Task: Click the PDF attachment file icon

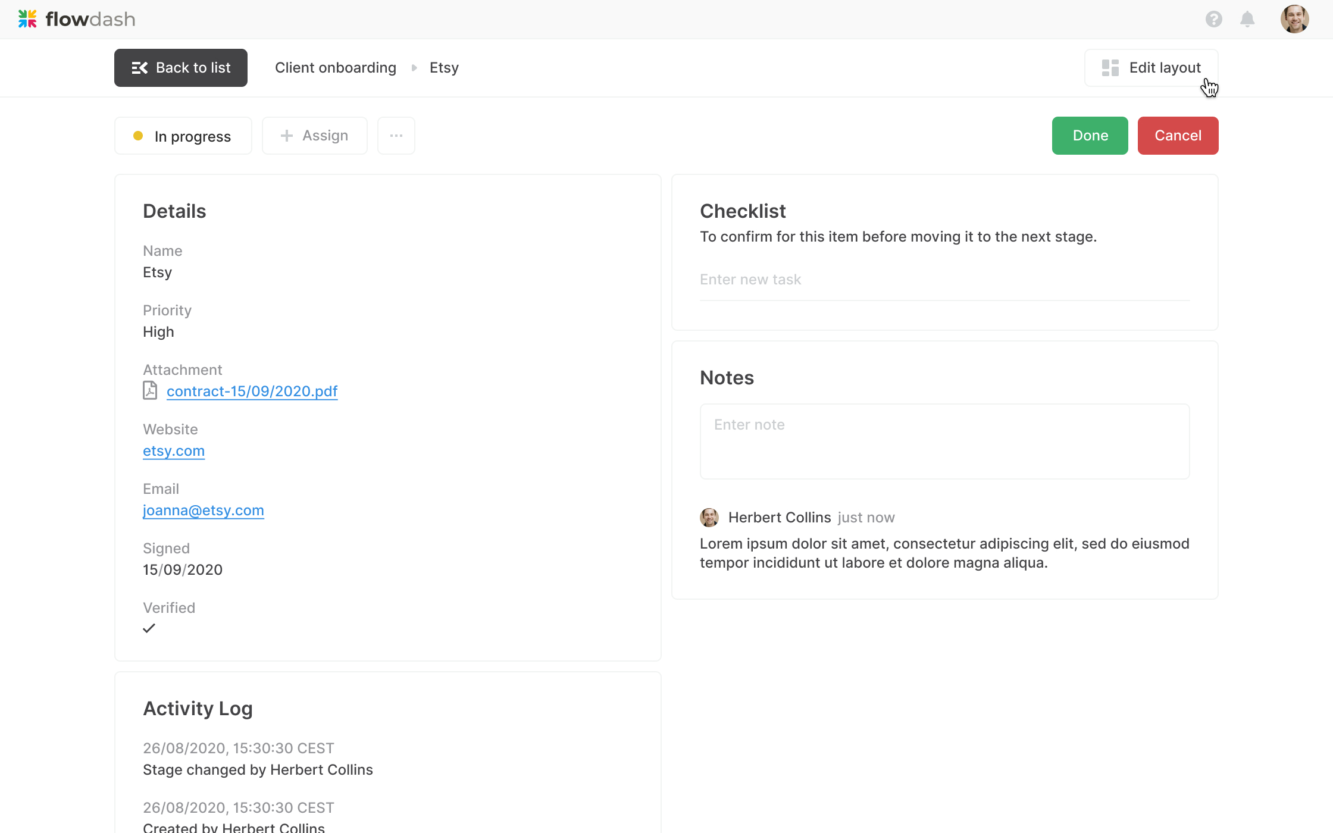Action: click(150, 390)
